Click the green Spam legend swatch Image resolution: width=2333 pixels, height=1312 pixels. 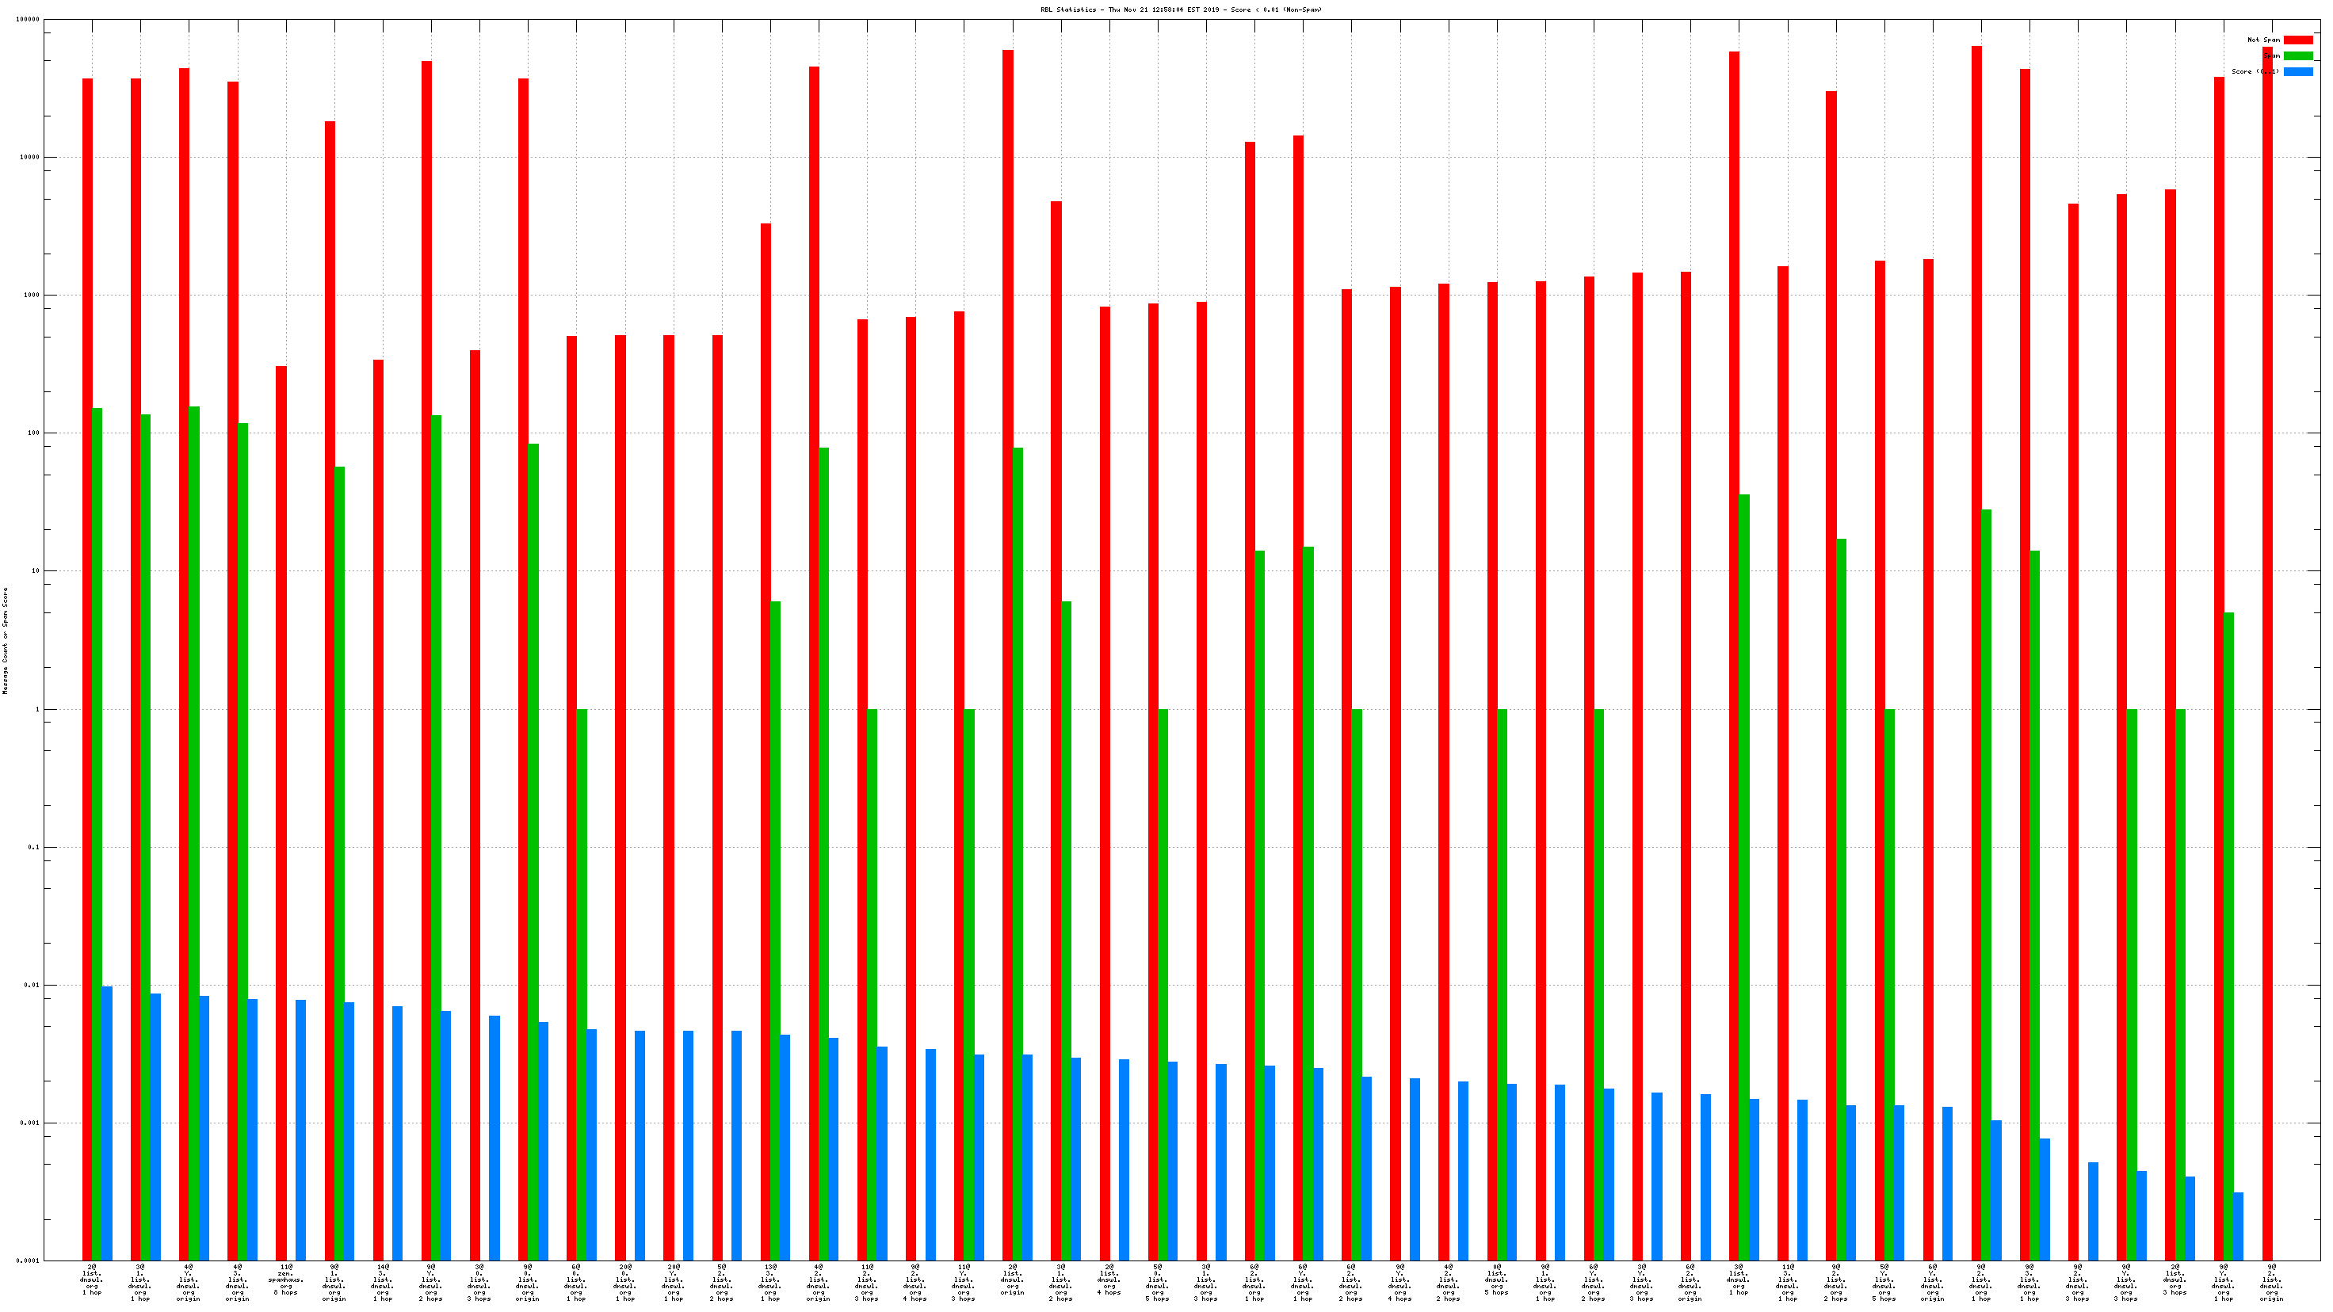[x=2297, y=56]
